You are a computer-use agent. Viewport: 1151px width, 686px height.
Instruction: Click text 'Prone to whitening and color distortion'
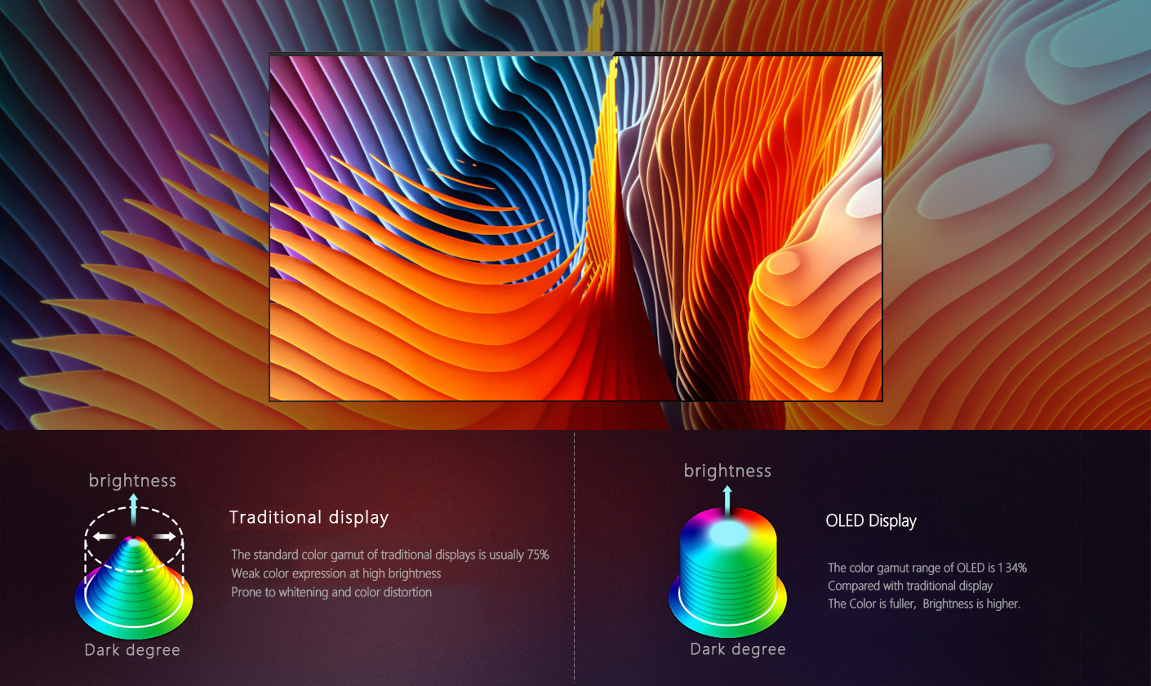[x=331, y=592]
